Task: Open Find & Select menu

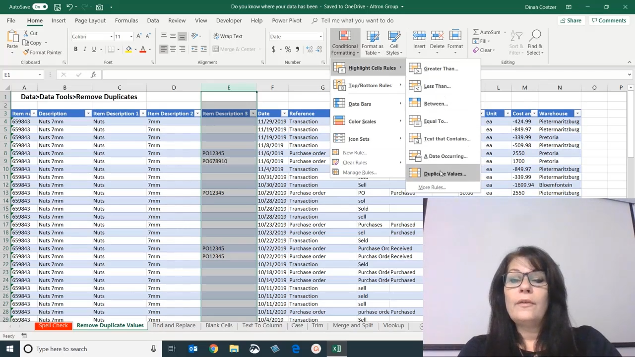Action: click(535, 43)
